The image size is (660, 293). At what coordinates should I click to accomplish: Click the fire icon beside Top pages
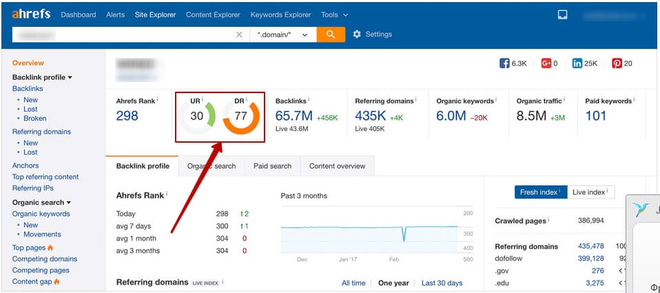tap(50, 247)
